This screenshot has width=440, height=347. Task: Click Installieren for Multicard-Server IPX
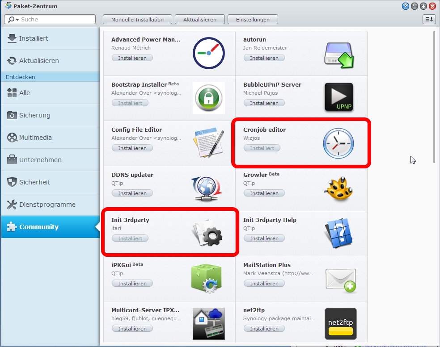pos(132,329)
